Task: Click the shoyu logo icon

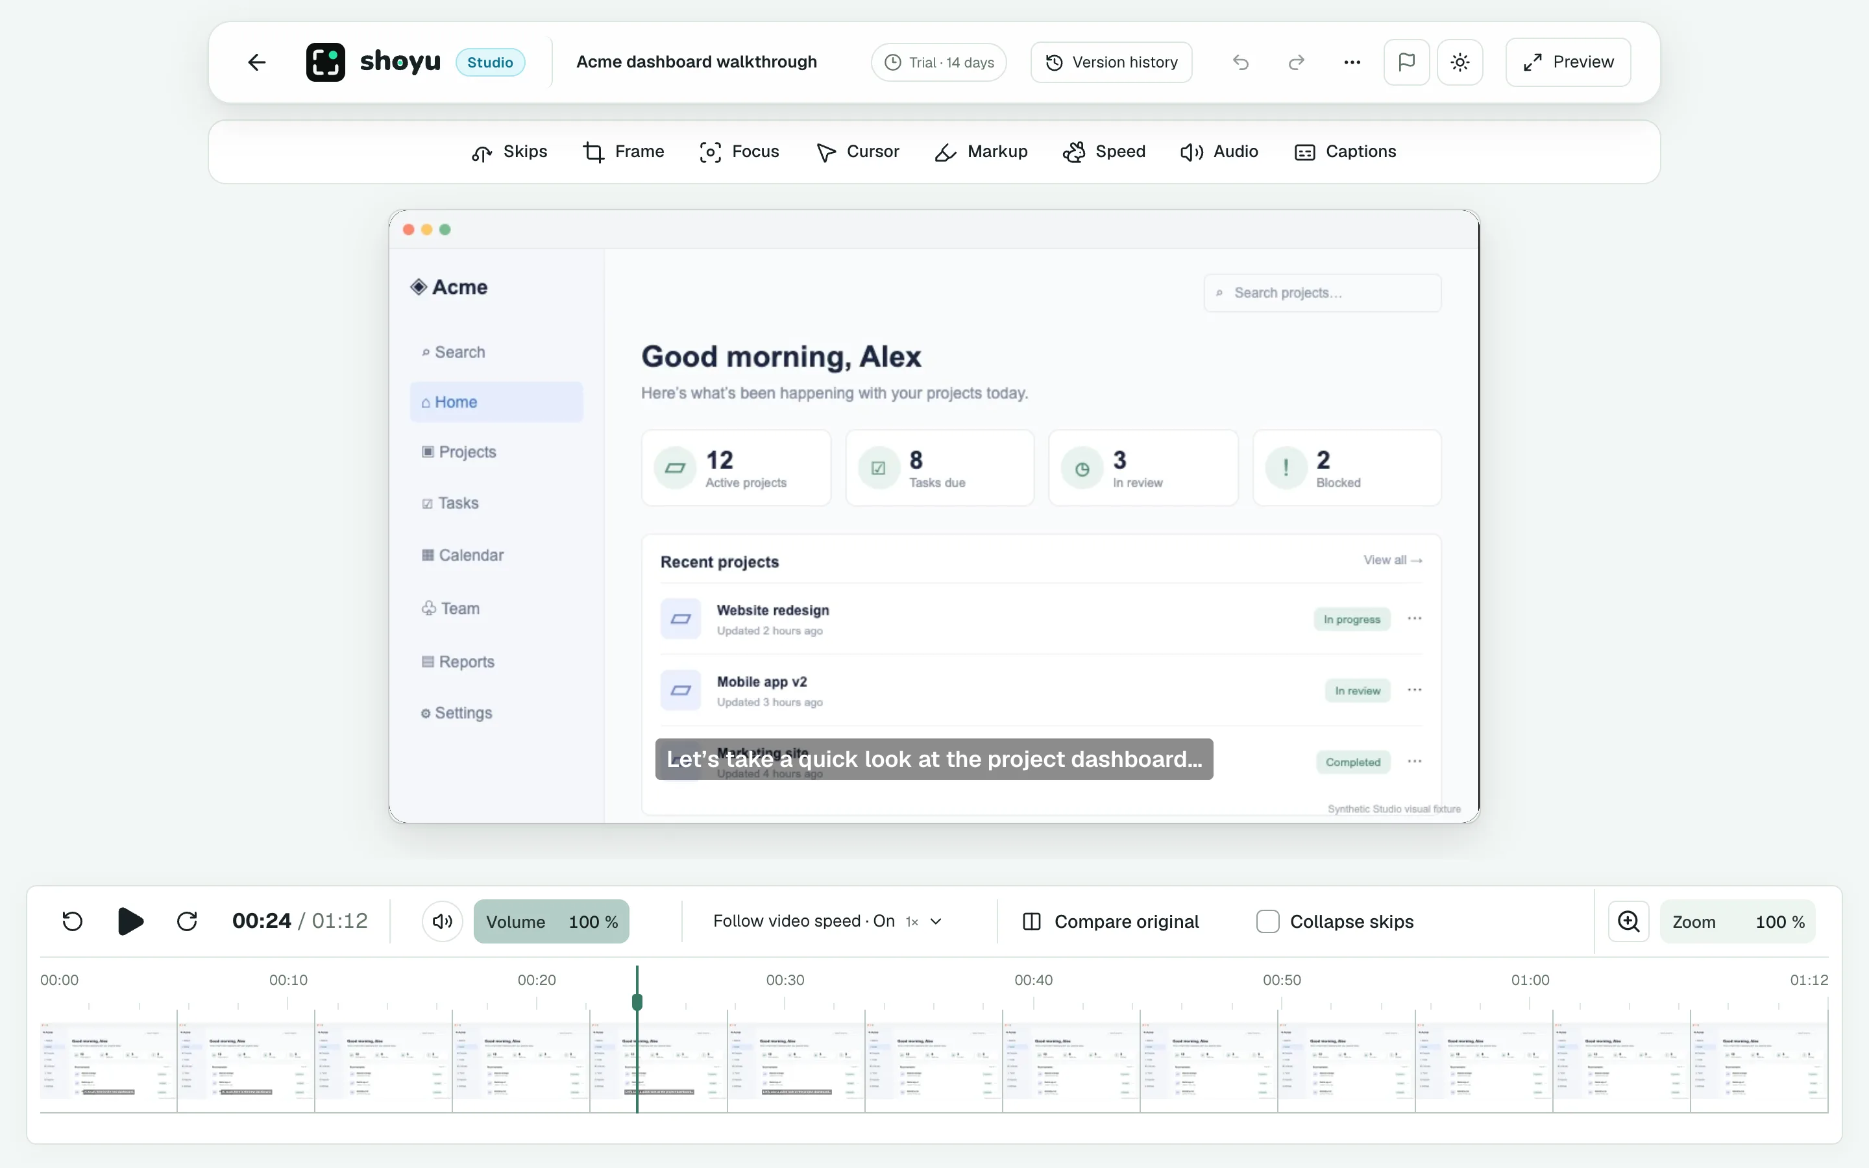Action: (325, 62)
